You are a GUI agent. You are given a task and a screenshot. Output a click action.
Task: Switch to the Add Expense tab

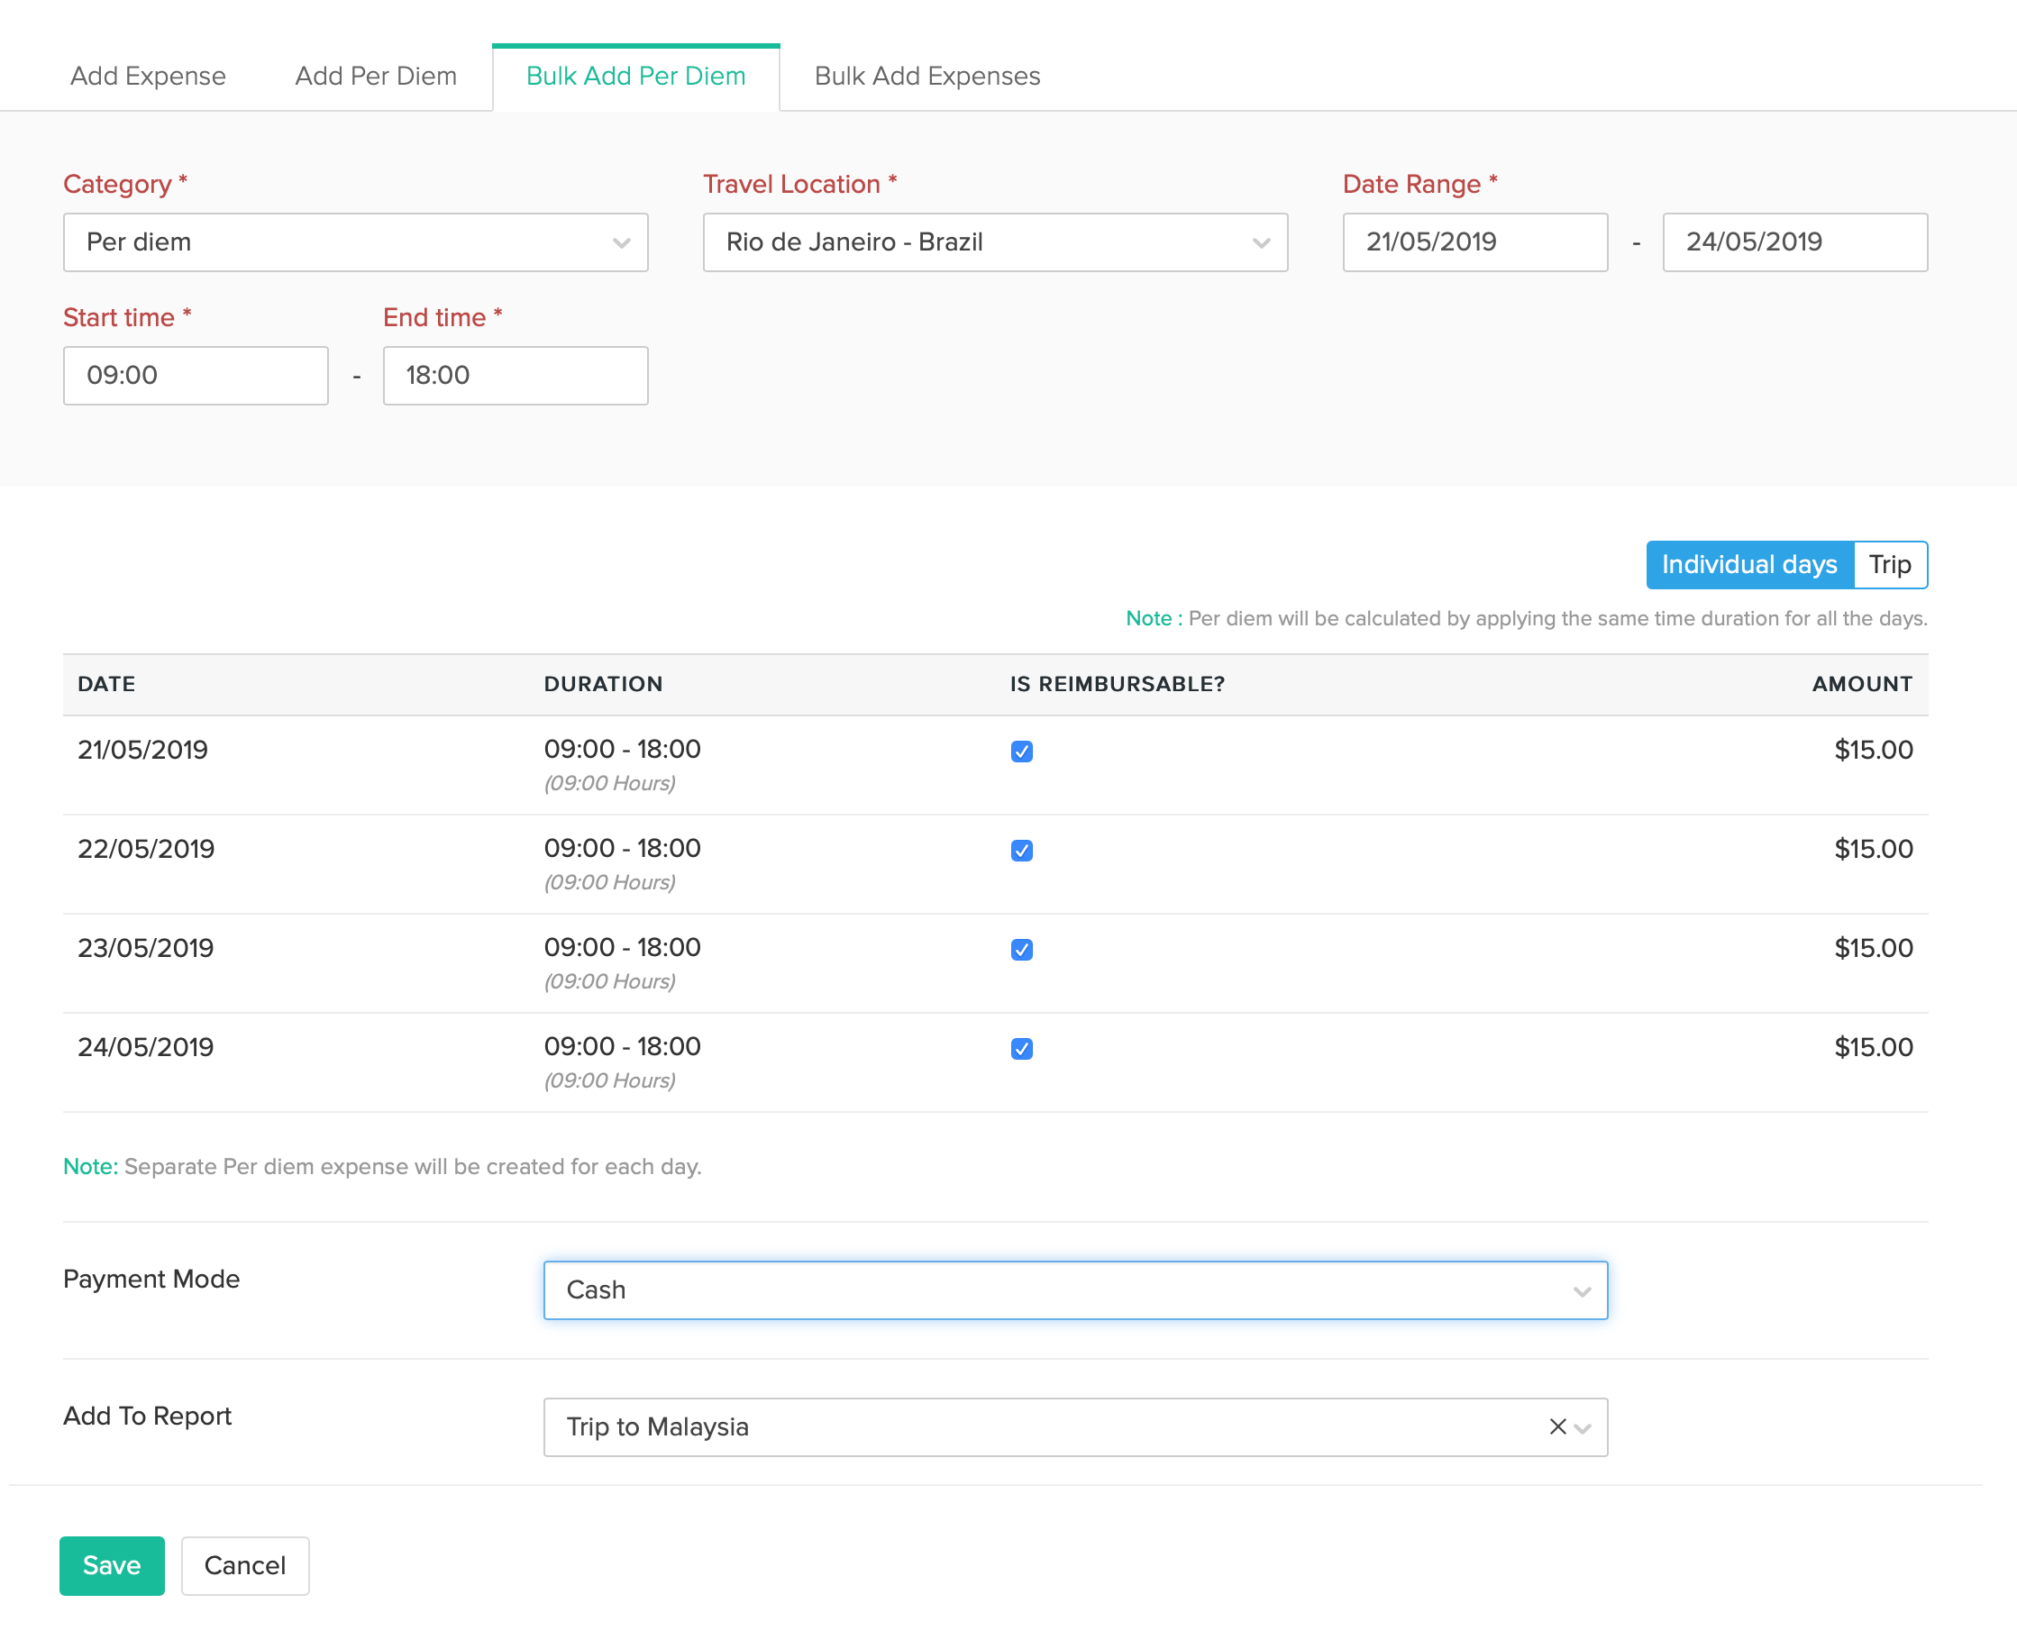point(148,76)
